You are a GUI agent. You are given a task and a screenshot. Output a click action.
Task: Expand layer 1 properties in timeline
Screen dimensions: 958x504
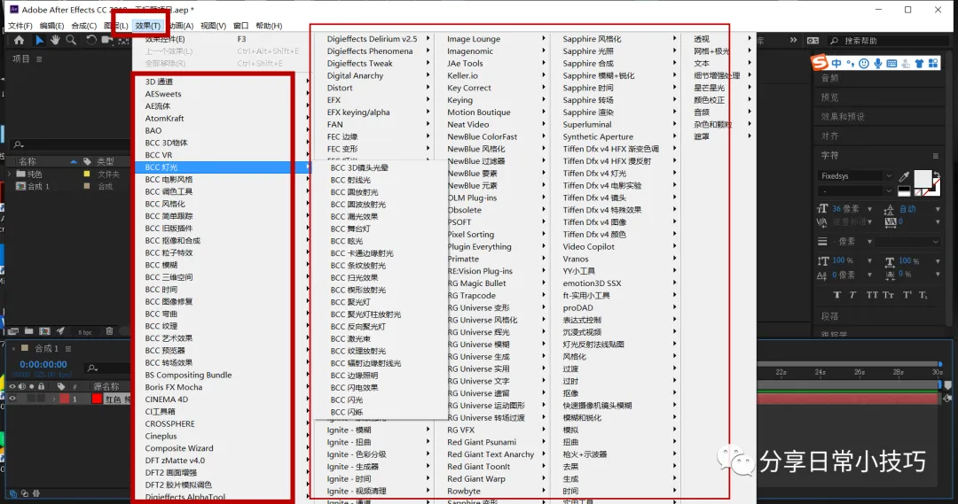click(x=54, y=399)
